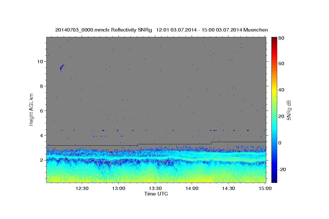Click the colorbar value 60

(282, 64)
